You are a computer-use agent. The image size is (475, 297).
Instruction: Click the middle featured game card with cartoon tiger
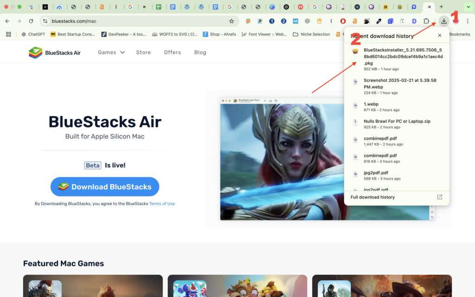point(237,286)
